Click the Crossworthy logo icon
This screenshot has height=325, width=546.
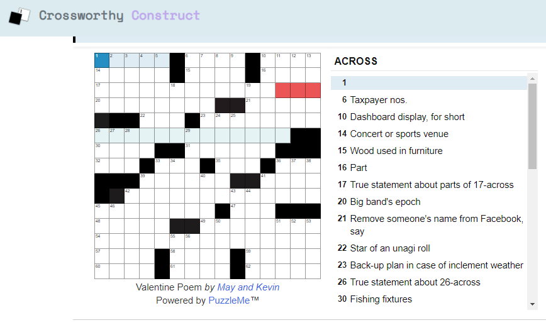coord(19,15)
